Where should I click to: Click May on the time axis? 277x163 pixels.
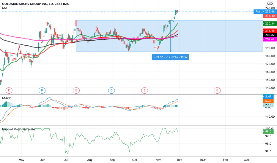click(21, 160)
